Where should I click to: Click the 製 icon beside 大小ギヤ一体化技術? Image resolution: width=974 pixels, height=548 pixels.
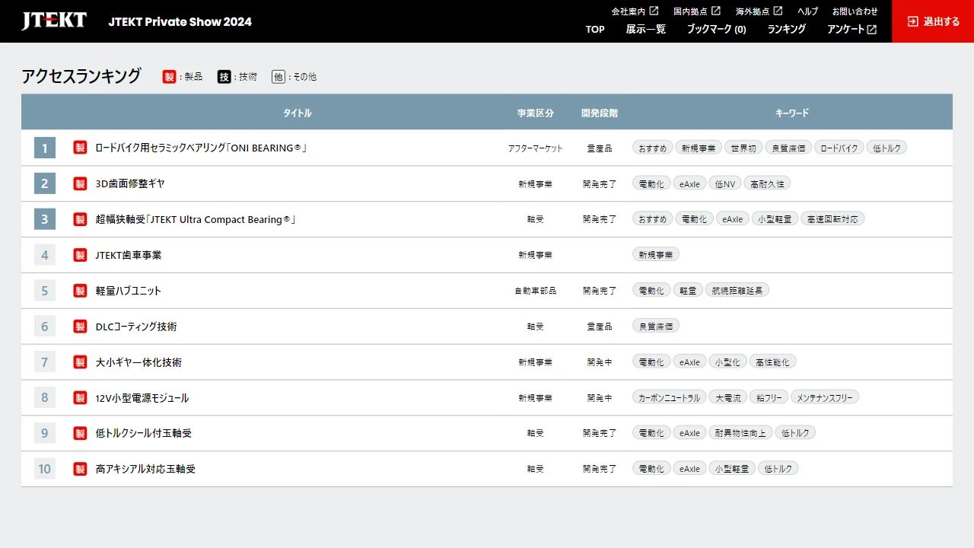(80, 362)
